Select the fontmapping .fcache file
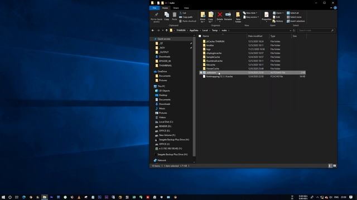The width and height of the screenshot is (357, 200). [219, 77]
